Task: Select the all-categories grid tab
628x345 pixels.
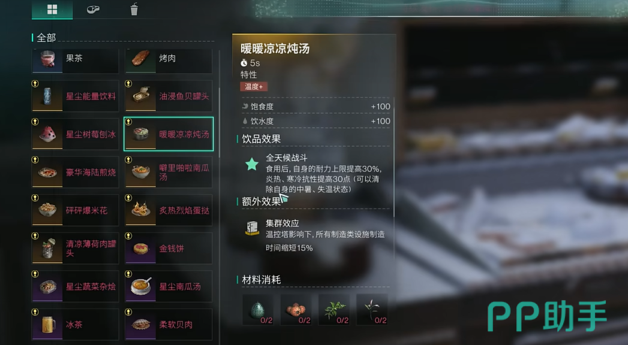Action: pos(52,9)
